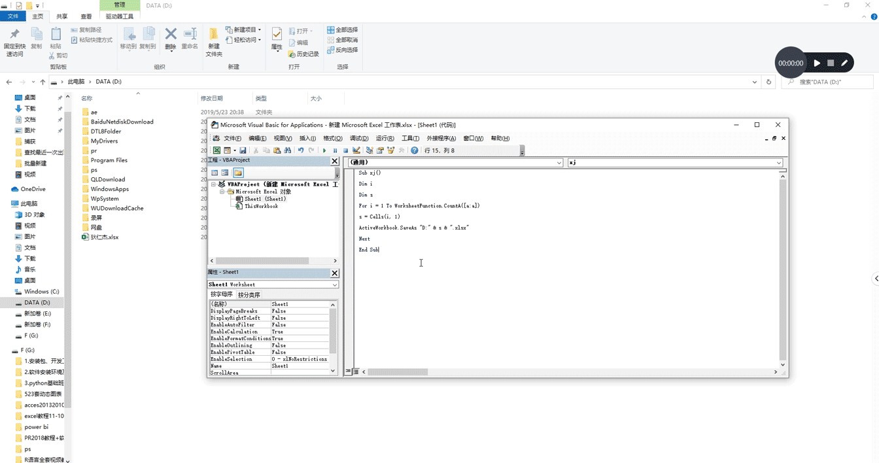879x463 pixels.
Task: Switch to procedure view toggle
Action: click(349, 371)
